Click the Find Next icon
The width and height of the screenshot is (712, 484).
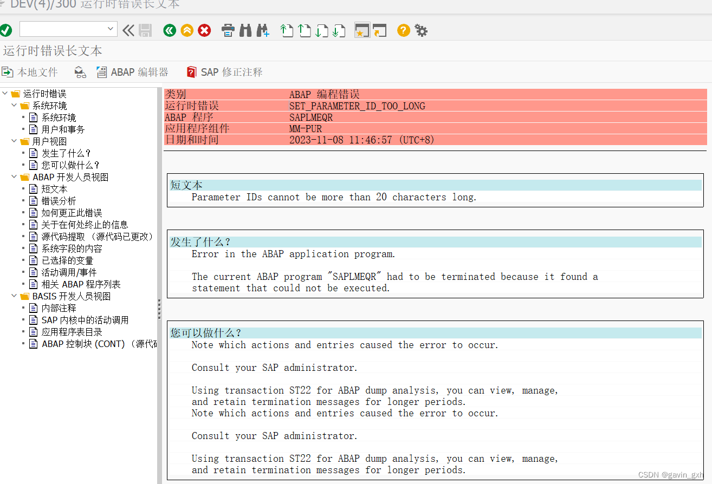[263, 30]
